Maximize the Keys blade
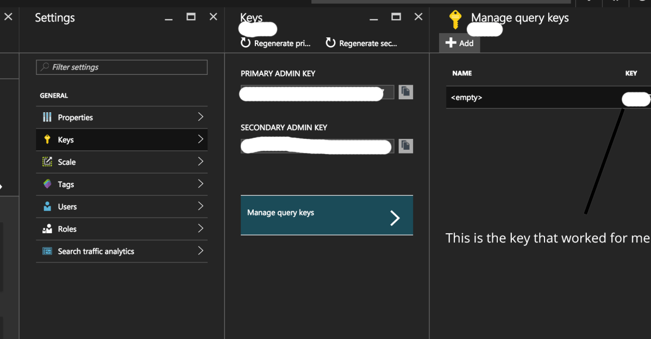The width and height of the screenshot is (651, 339). [396, 17]
